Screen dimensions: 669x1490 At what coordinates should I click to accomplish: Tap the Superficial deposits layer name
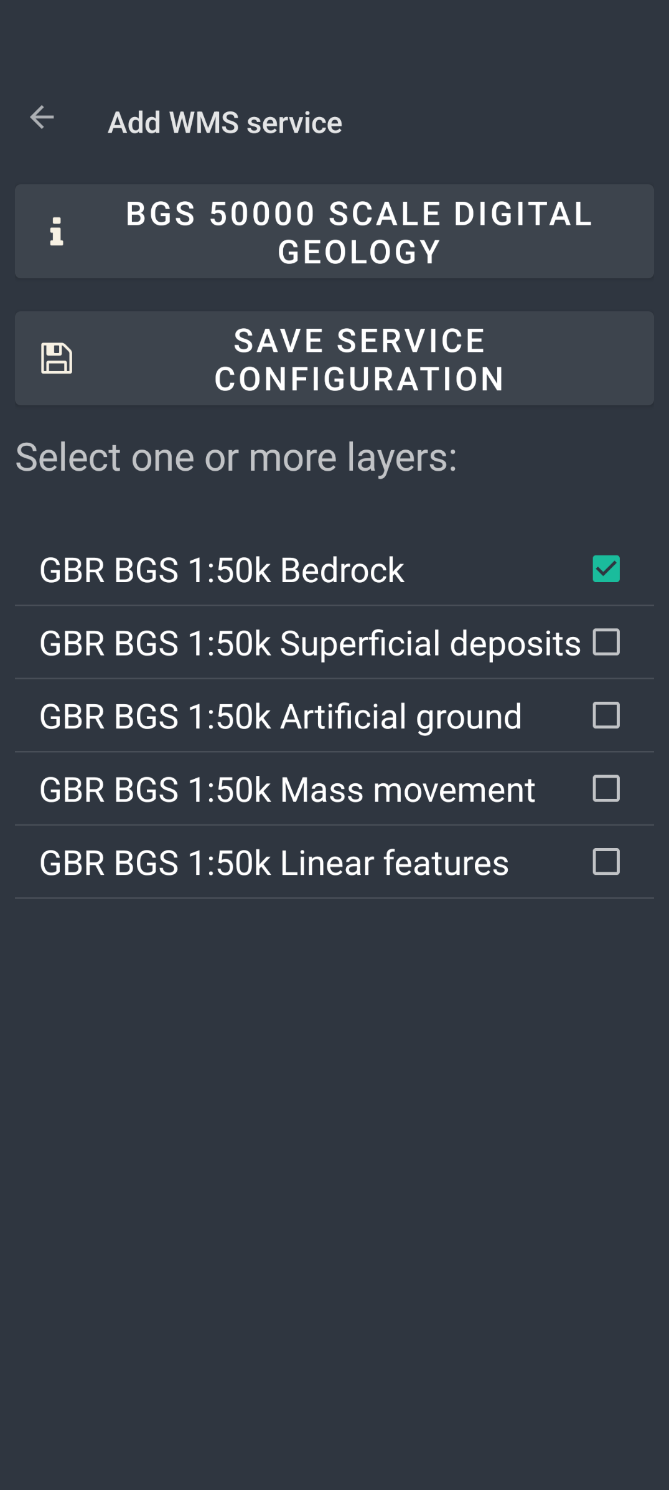click(x=310, y=643)
